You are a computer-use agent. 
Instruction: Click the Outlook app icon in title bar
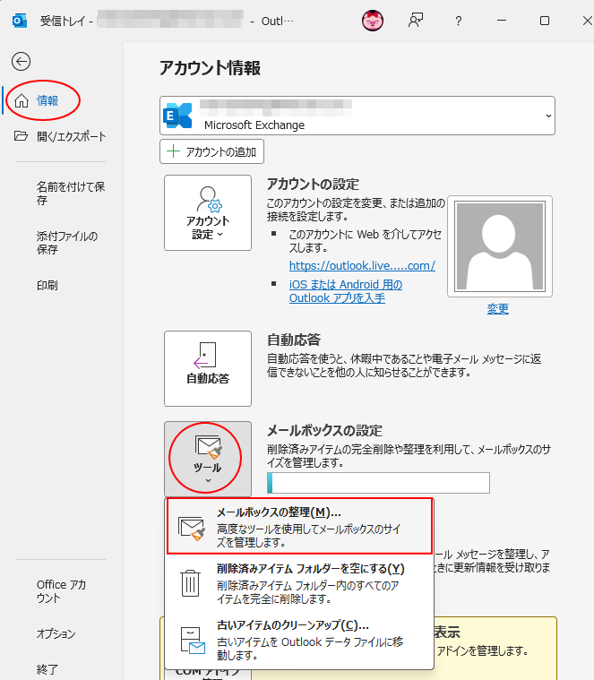19,21
